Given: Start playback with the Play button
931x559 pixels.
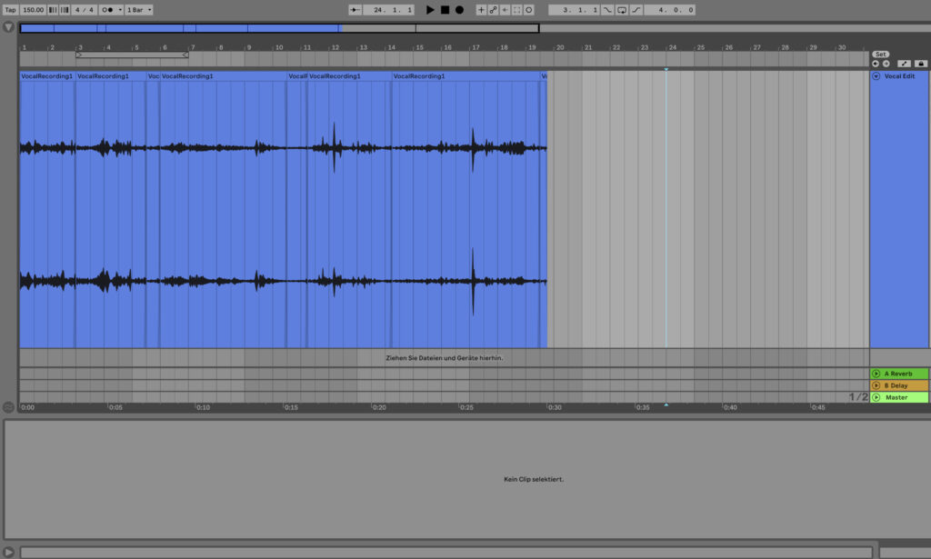Looking at the screenshot, I should click(x=430, y=10).
